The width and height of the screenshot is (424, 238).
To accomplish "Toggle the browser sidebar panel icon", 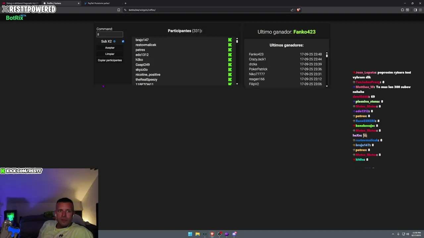I will point(415,10).
